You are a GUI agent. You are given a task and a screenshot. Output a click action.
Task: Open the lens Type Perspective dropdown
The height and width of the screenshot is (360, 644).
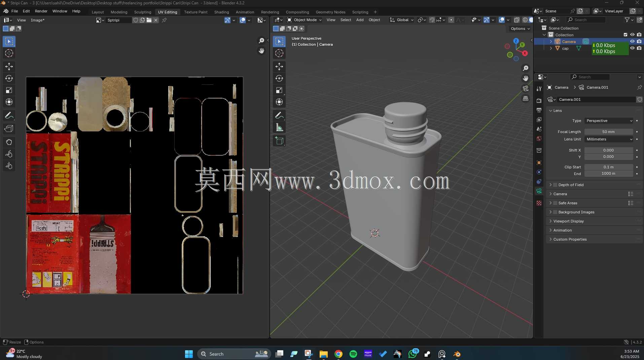[609, 121]
